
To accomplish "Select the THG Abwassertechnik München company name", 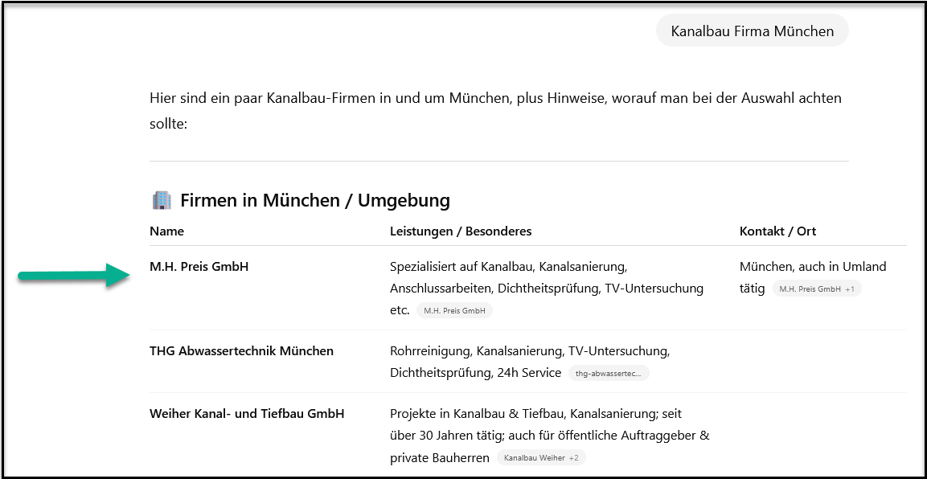I will coord(241,351).
